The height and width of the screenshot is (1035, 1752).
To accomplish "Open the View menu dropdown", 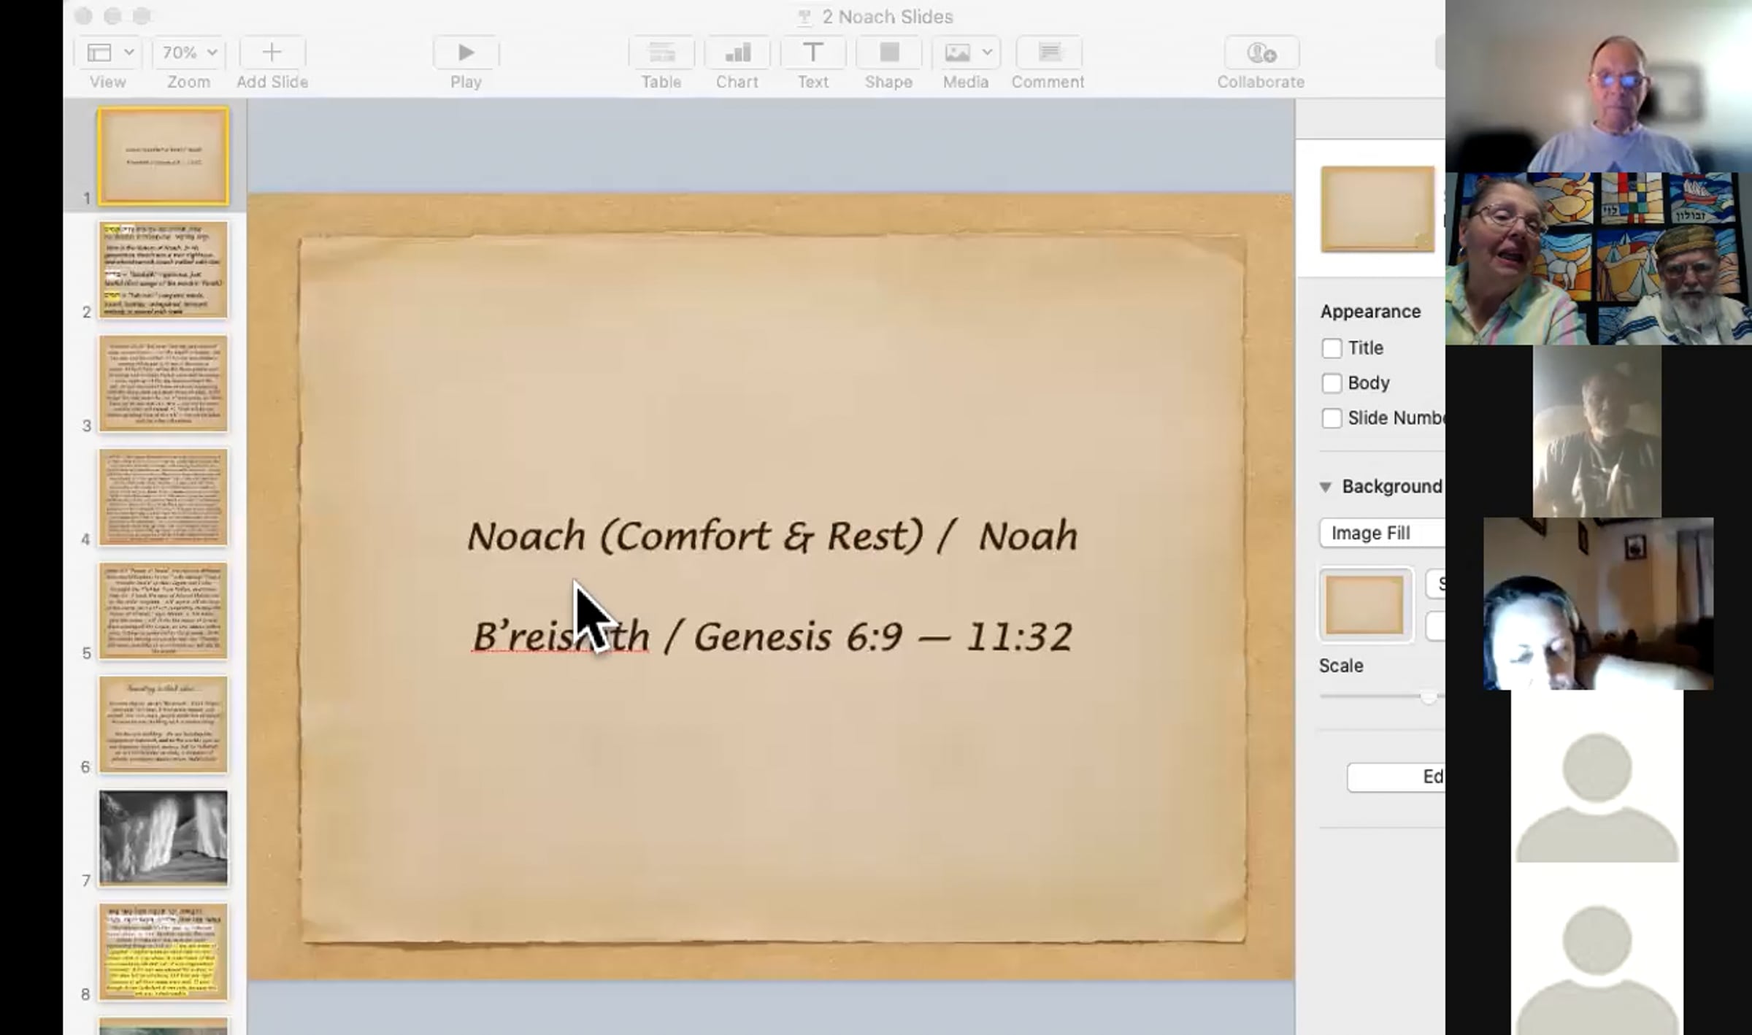I will pyautogui.click(x=108, y=53).
